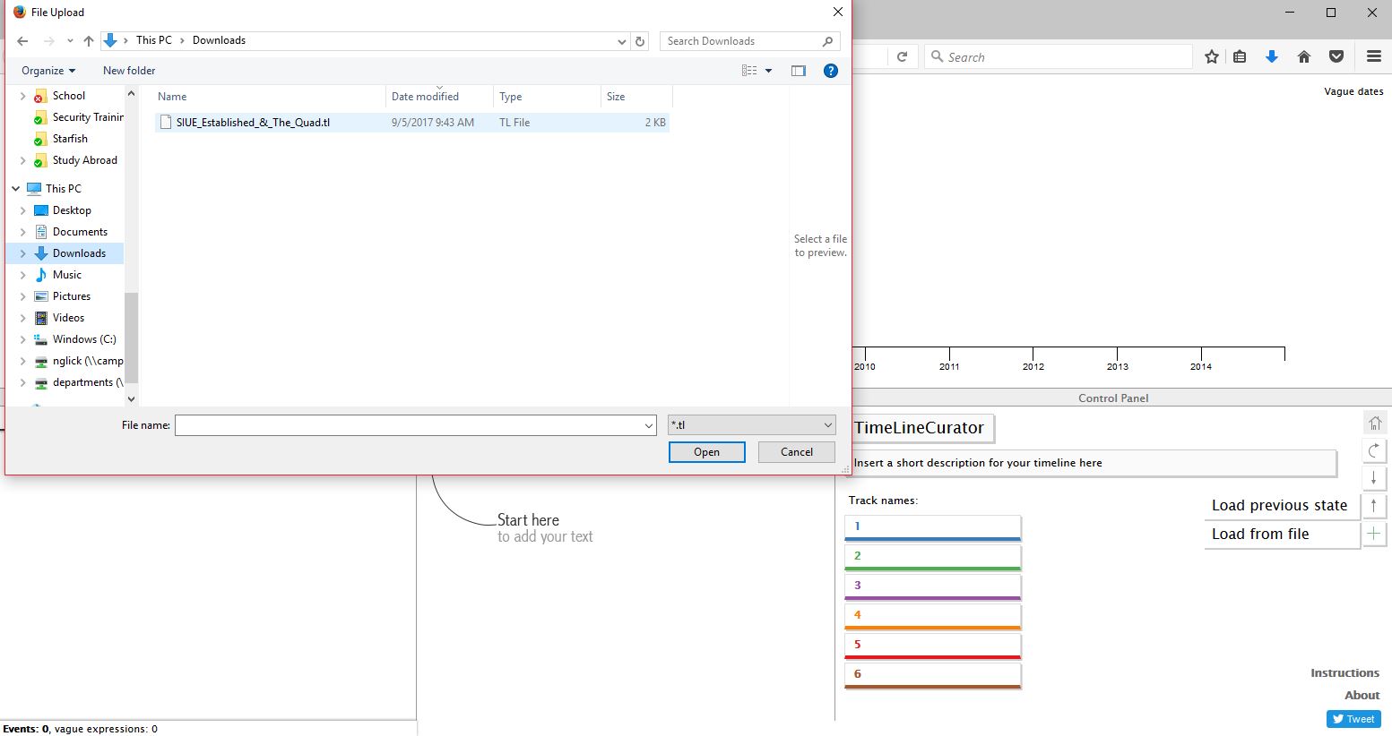Click the Firefox home icon
Screen dimensions: 1392x736
pyautogui.click(x=1304, y=56)
